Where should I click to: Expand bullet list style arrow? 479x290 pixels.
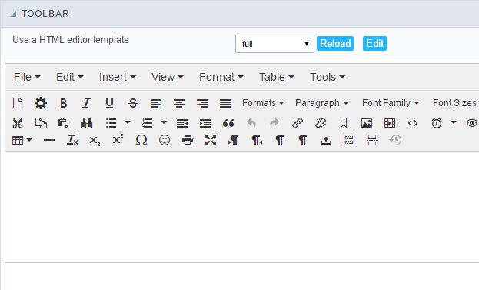click(x=128, y=122)
